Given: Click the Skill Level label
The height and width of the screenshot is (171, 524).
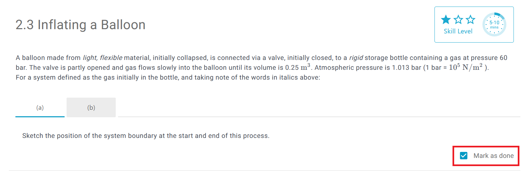Looking at the screenshot, I should (x=458, y=31).
